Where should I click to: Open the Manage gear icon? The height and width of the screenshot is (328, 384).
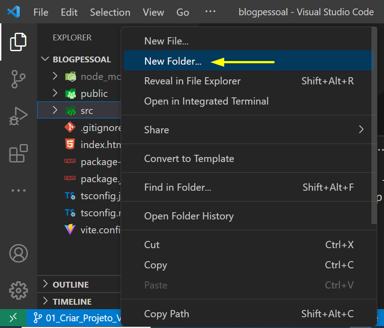pos(18,290)
